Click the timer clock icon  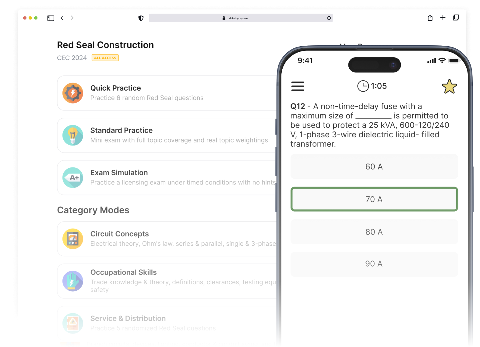coord(363,86)
